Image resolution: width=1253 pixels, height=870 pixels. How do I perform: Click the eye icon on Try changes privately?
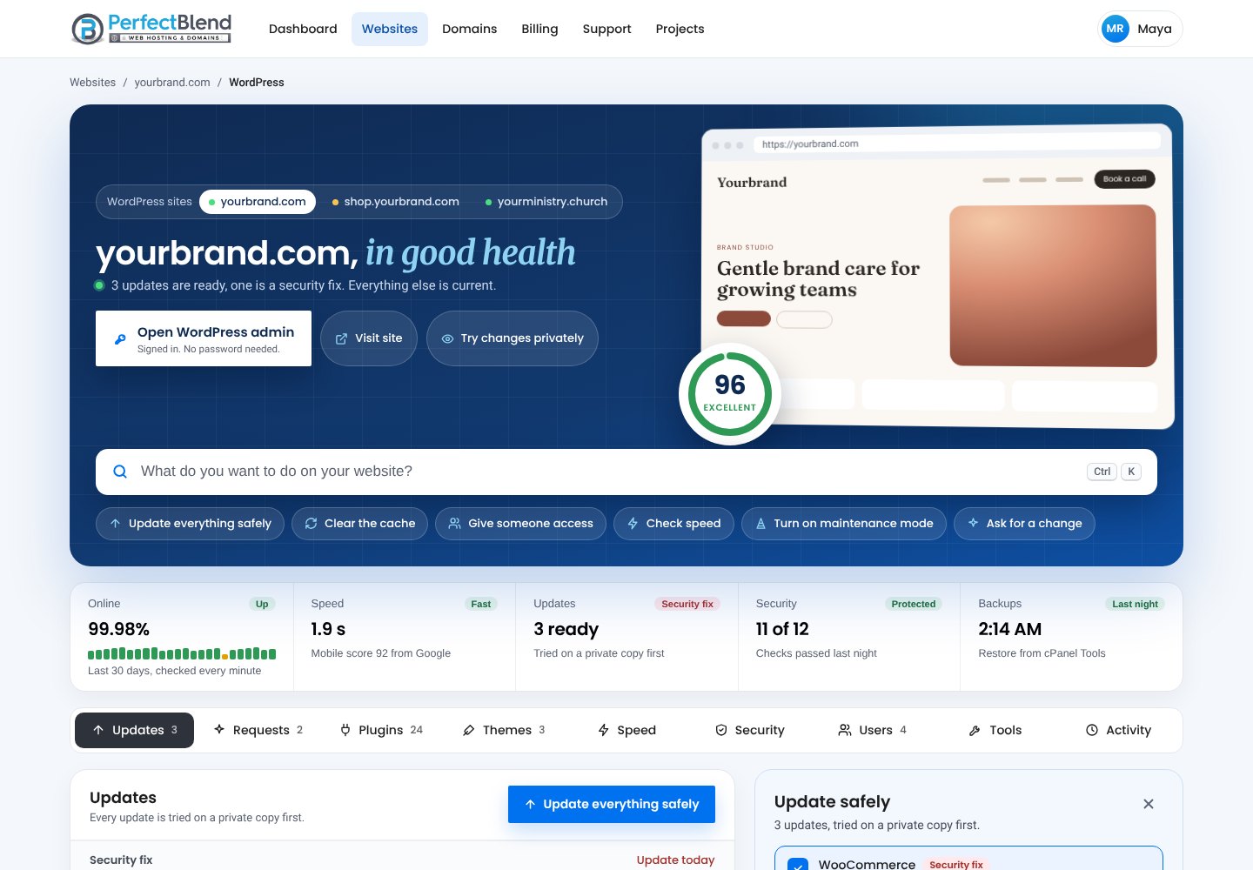[447, 338]
